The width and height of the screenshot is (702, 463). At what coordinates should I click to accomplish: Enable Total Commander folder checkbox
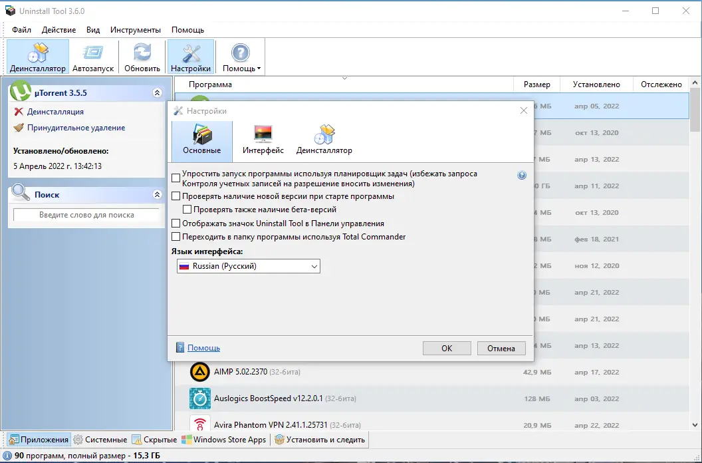click(176, 237)
